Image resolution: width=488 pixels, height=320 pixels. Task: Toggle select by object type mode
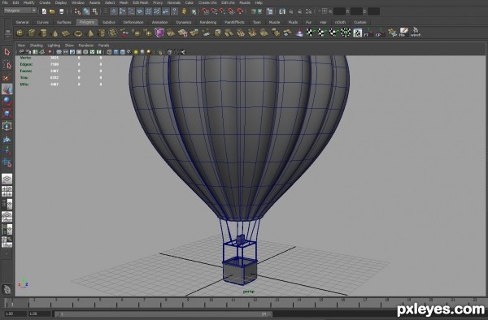tap(86, 11)
